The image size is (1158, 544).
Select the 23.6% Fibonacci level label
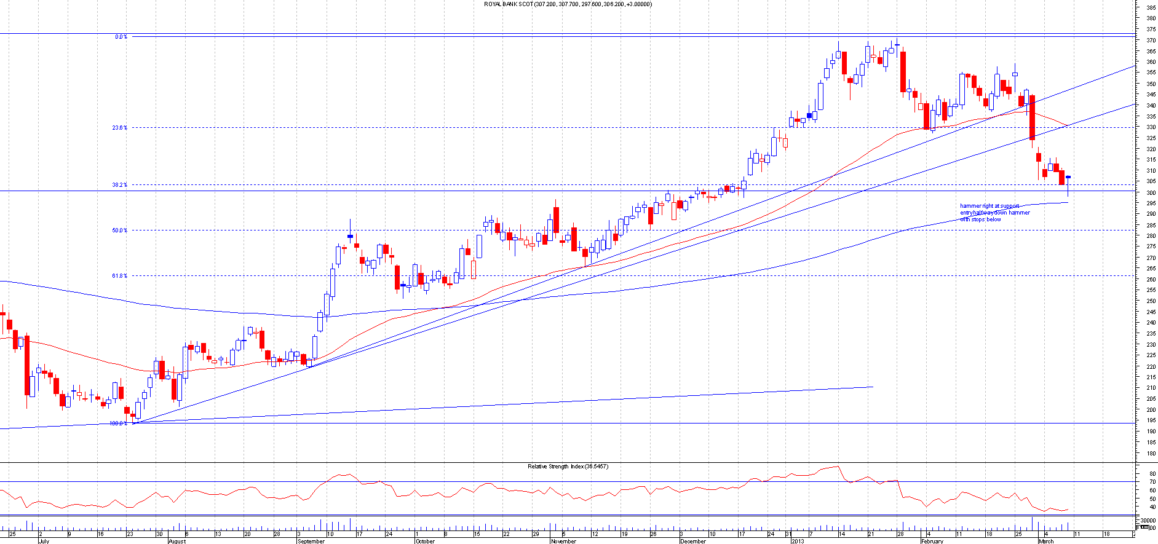(119, 128)
